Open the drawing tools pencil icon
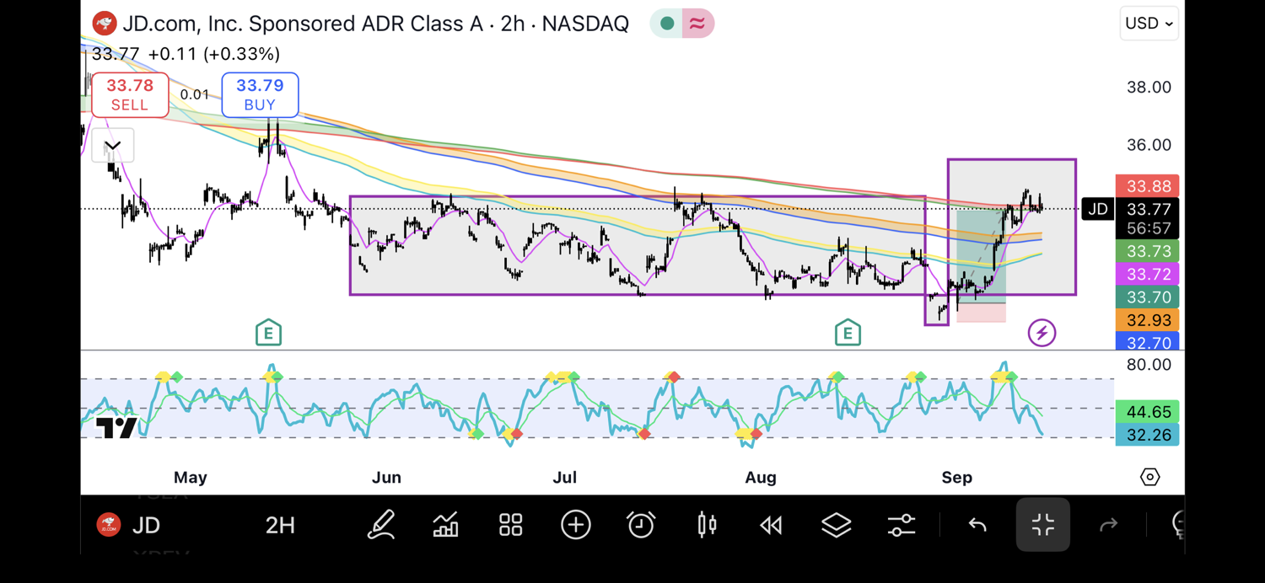 381,525
